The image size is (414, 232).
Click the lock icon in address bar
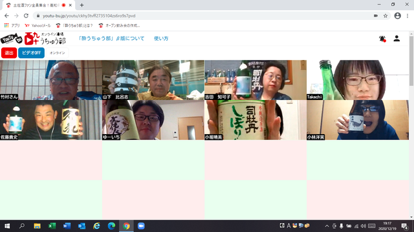38,15
